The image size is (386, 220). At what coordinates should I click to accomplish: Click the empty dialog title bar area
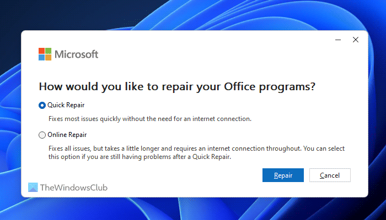[x=193, y=38]
